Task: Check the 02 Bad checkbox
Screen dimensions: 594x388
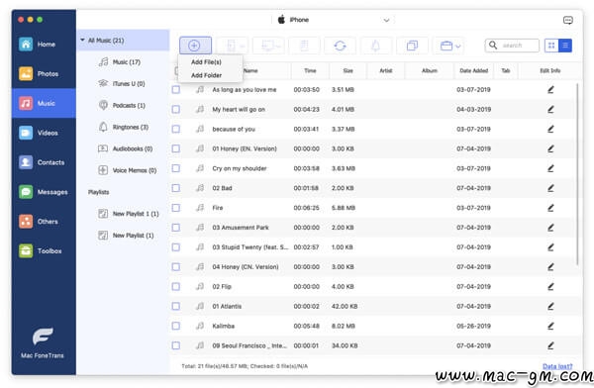Action: point(176,188)
